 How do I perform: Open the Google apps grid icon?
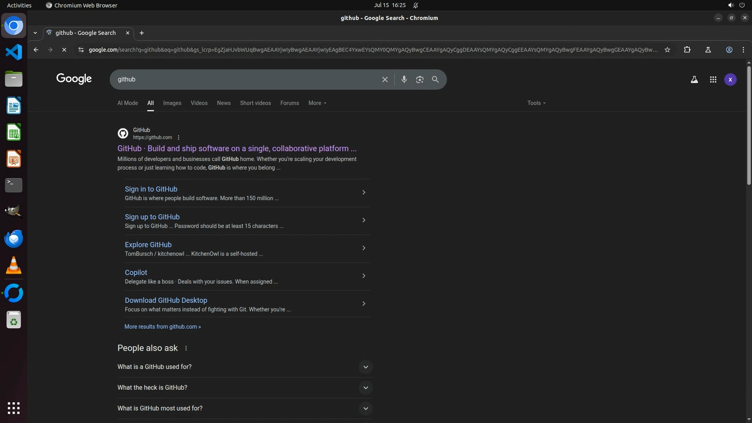tap(713, 80)
